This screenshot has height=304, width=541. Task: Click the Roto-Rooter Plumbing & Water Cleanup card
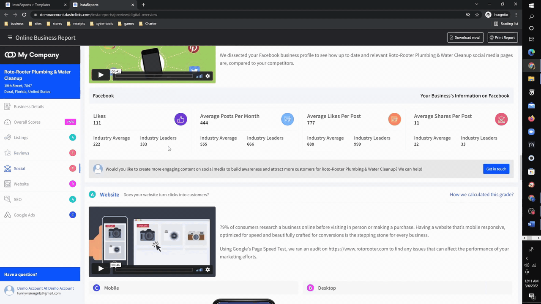(40, 81)
